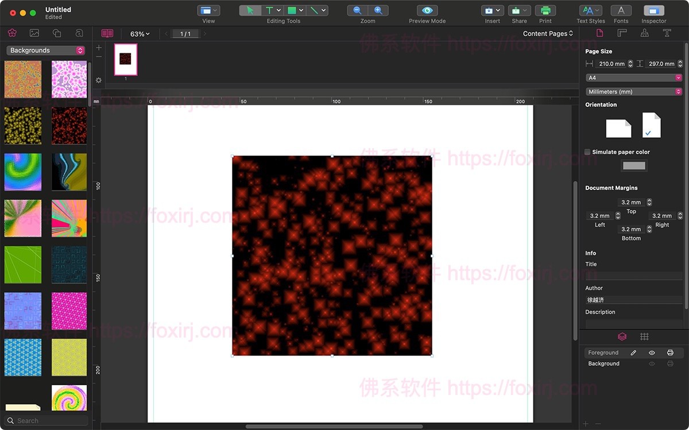Click the page settings gear icon
Image resolution: width=689 pixels, height=430 pixels.
click(99, 80)
